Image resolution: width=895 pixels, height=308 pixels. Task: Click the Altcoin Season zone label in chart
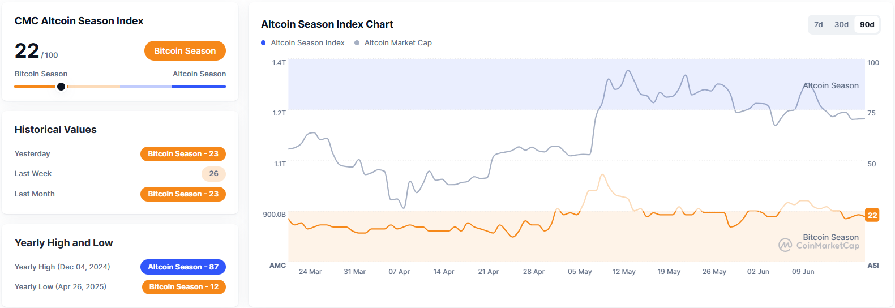tap(830, 85)
